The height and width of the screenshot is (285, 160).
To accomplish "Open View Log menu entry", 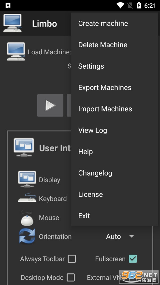I will [x=115, y=130].
